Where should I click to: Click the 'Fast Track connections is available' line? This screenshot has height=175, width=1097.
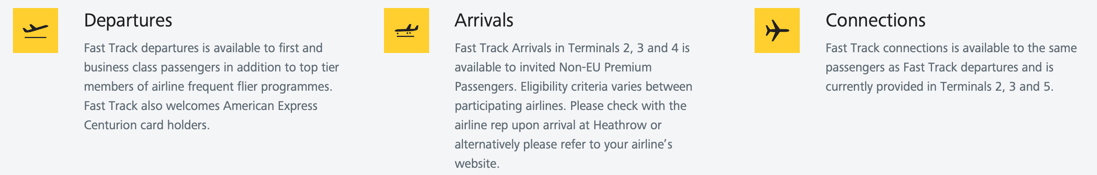tap(951, 48)
